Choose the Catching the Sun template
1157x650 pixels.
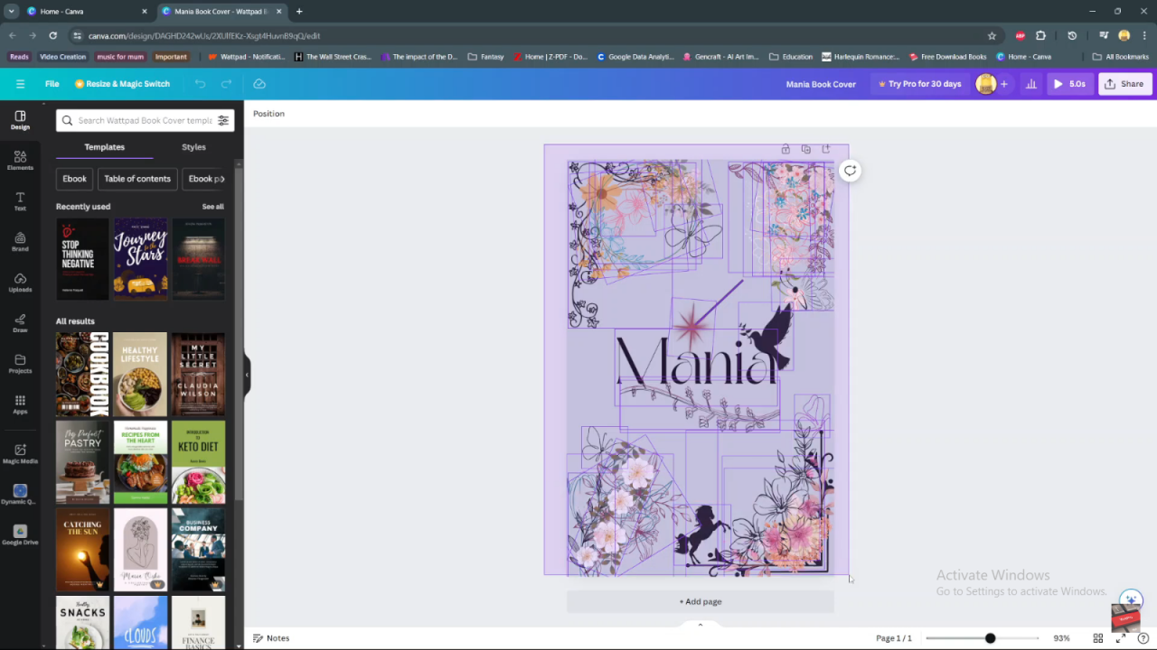click(82, 550)
